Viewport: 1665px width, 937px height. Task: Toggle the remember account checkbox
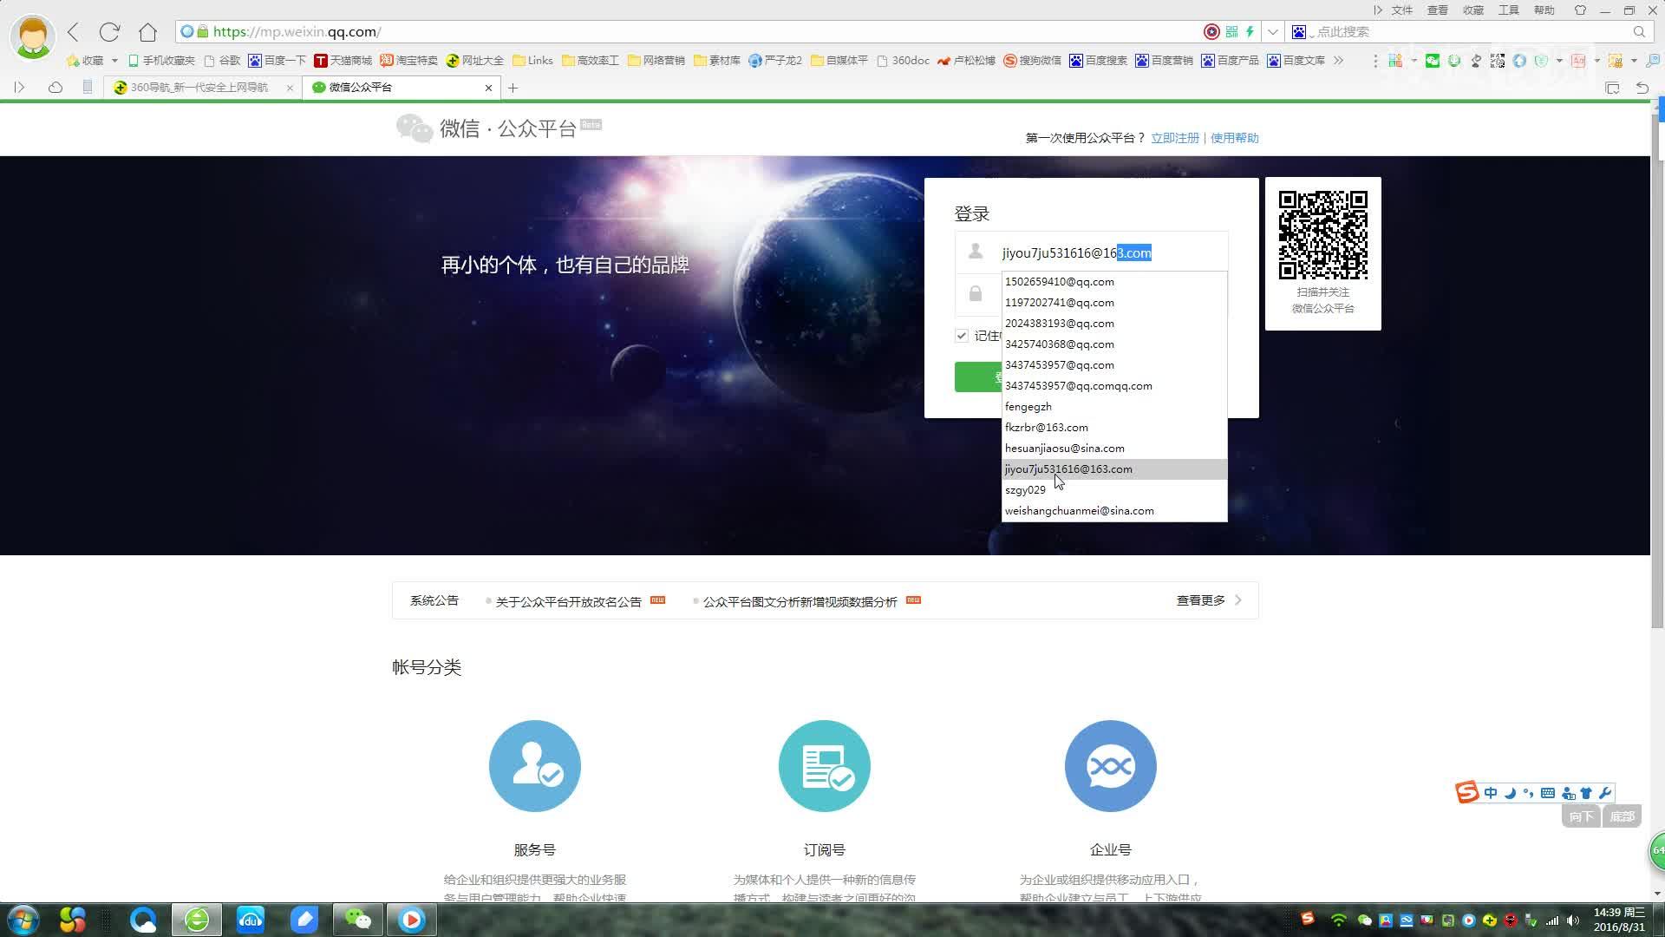click(x=962, y=336)
